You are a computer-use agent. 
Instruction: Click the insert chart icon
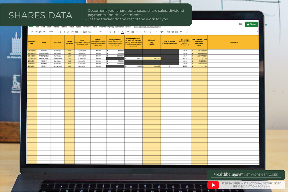tap(177, 32)
